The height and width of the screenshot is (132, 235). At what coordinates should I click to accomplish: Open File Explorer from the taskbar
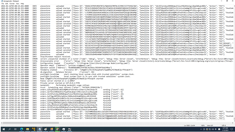pos(28,129)
